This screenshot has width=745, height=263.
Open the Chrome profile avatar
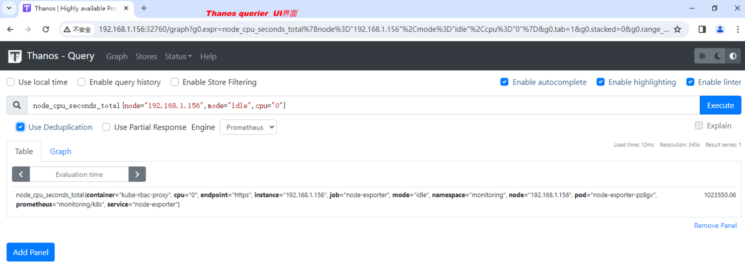[x=720, y=29]
